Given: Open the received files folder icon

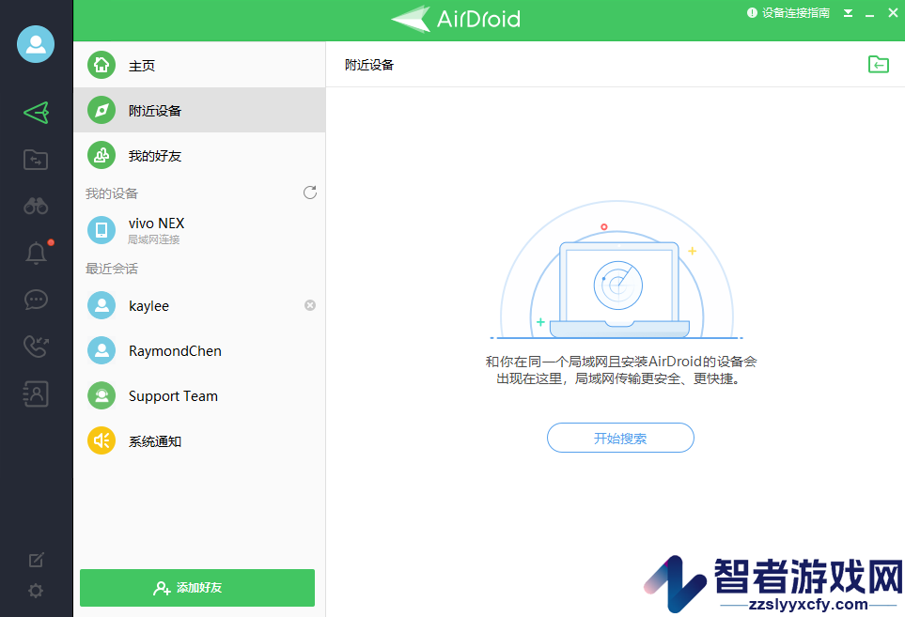Looking at the screenshot, I should 879,64.
